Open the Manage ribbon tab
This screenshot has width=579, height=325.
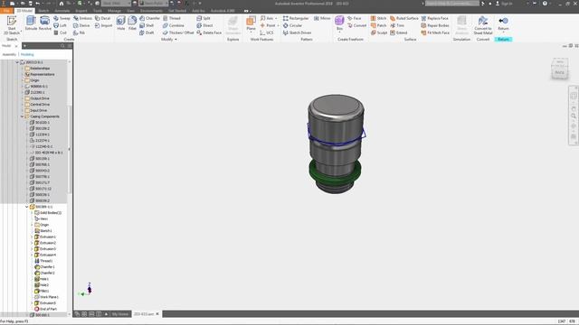(x=114, y=11)
